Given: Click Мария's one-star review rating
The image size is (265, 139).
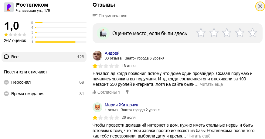Looking at the screenshot, I should (106, 118).
